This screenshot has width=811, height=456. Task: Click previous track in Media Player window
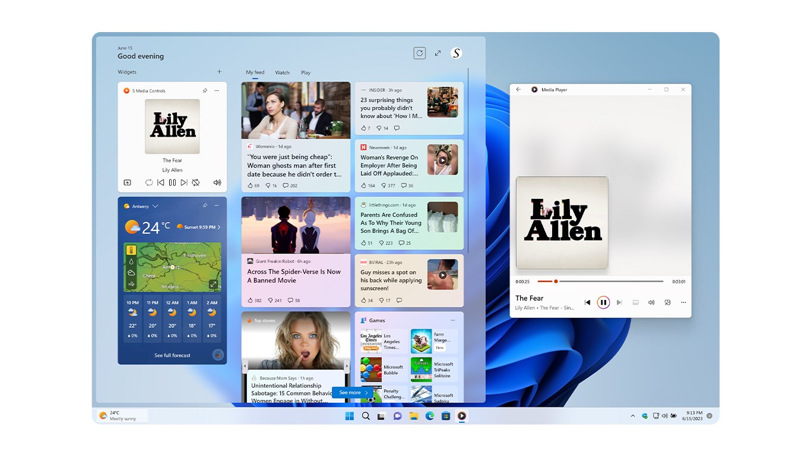coord(587,302)
